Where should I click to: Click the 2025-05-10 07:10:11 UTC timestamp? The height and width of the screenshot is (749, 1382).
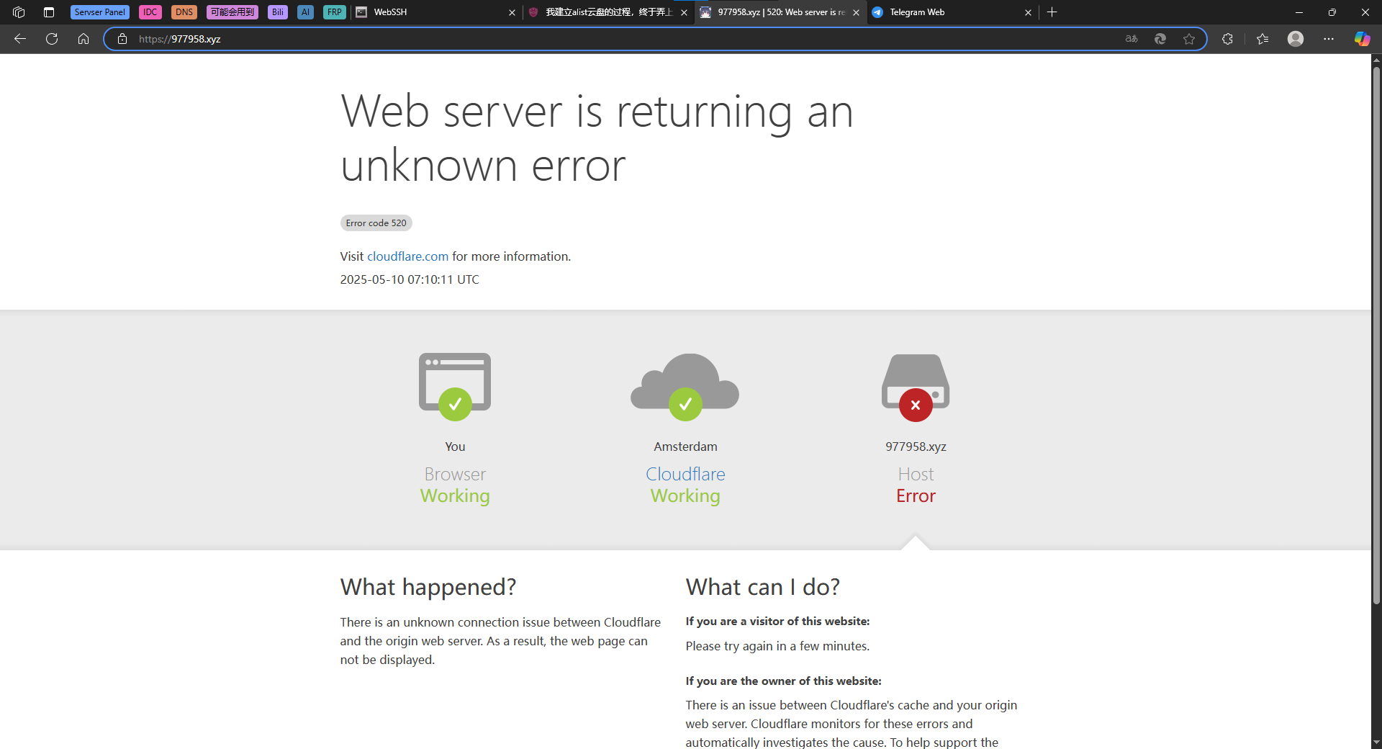tap(410, 279)
